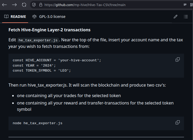Switch to the GPL-3.0 license tab
Image resolution: width=193 pixels, height=140 pixels.
[x=49, y=17]
